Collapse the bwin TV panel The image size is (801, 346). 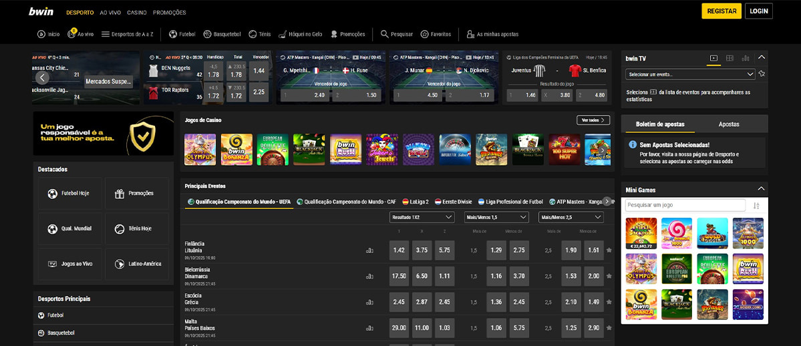(x=762, y=57)
